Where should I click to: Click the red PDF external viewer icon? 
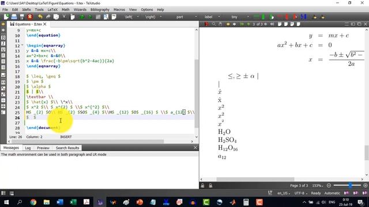click(207, 24)
